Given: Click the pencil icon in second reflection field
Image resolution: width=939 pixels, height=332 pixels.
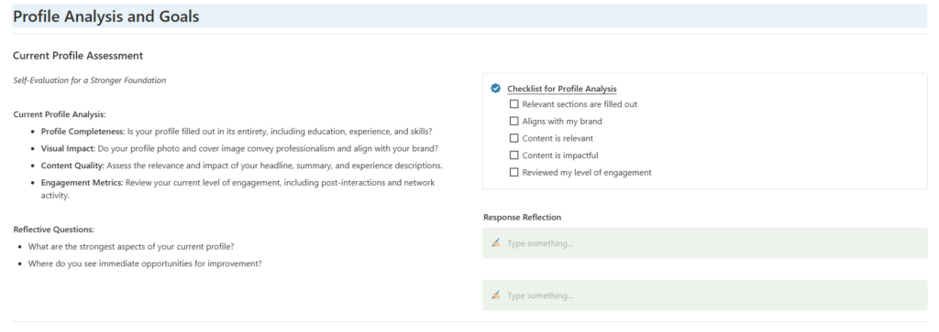Looking at the screenshot, I should pyautogui.click(x=495, y=295).
